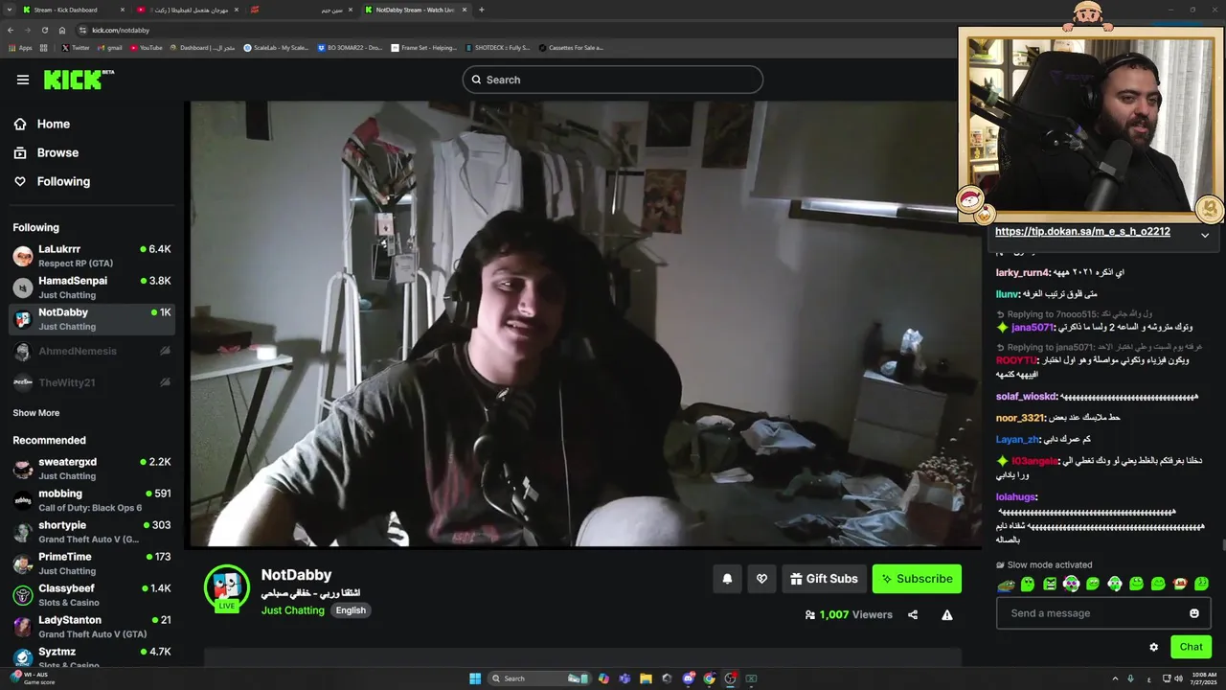Reload the page with refresh icon

pos(44,30)
